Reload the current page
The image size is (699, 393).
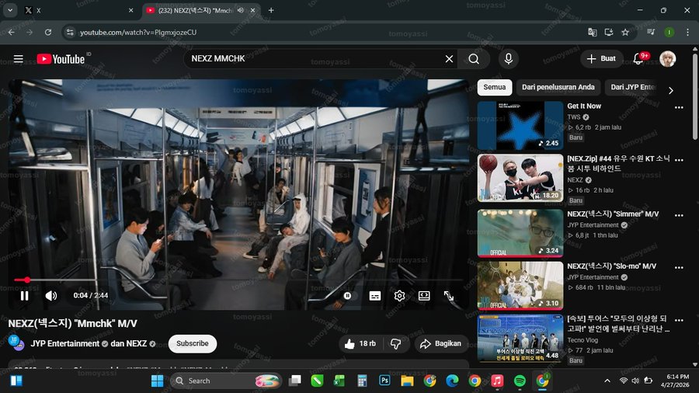coord(48,32)
